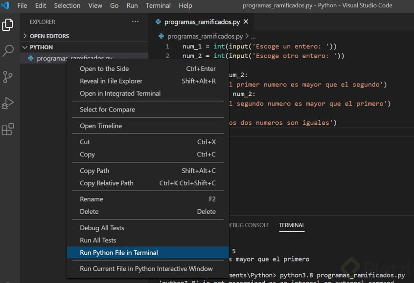Select the programas_ramificados.py editor tab

202,22
